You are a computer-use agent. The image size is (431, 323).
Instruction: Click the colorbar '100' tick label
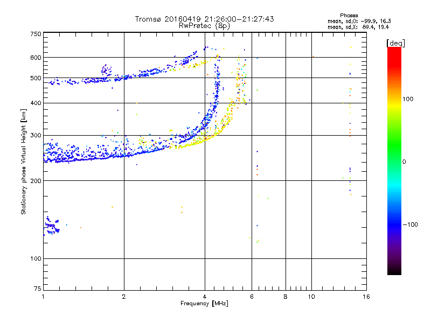tap(408, 99)
